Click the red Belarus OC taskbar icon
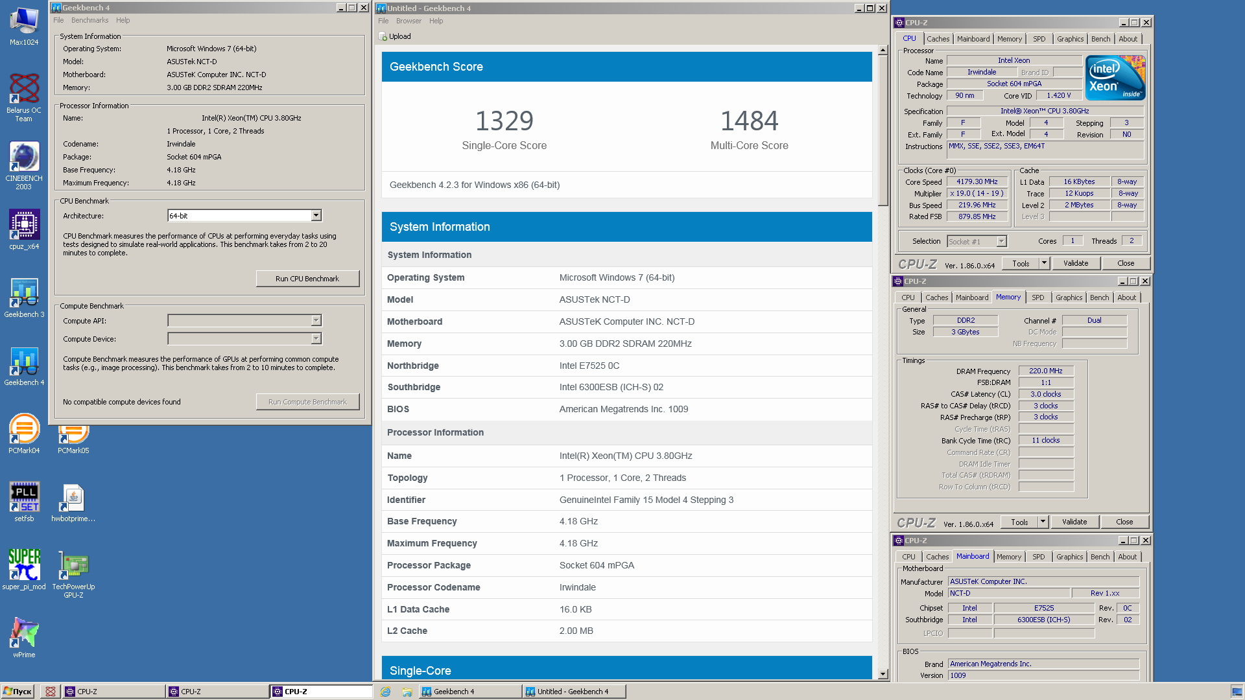Image resolution: width=1245 pixels, height=700 pixels. click(50, 692)
